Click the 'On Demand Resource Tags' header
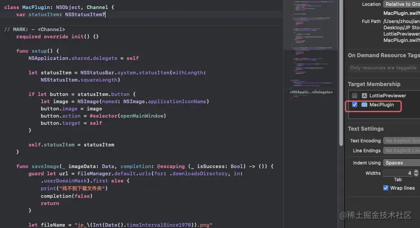The image size is (420, 228). pos(384,55)
